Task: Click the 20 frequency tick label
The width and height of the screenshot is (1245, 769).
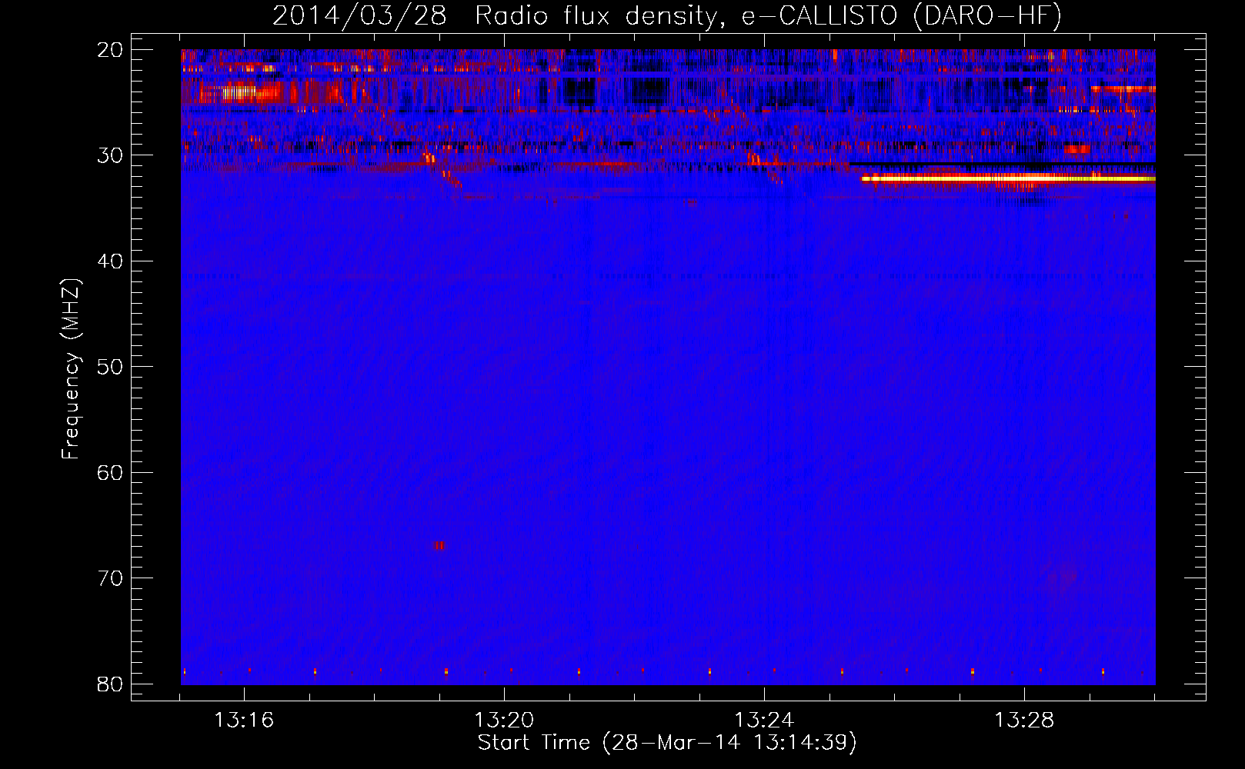Action: [110, 50]
